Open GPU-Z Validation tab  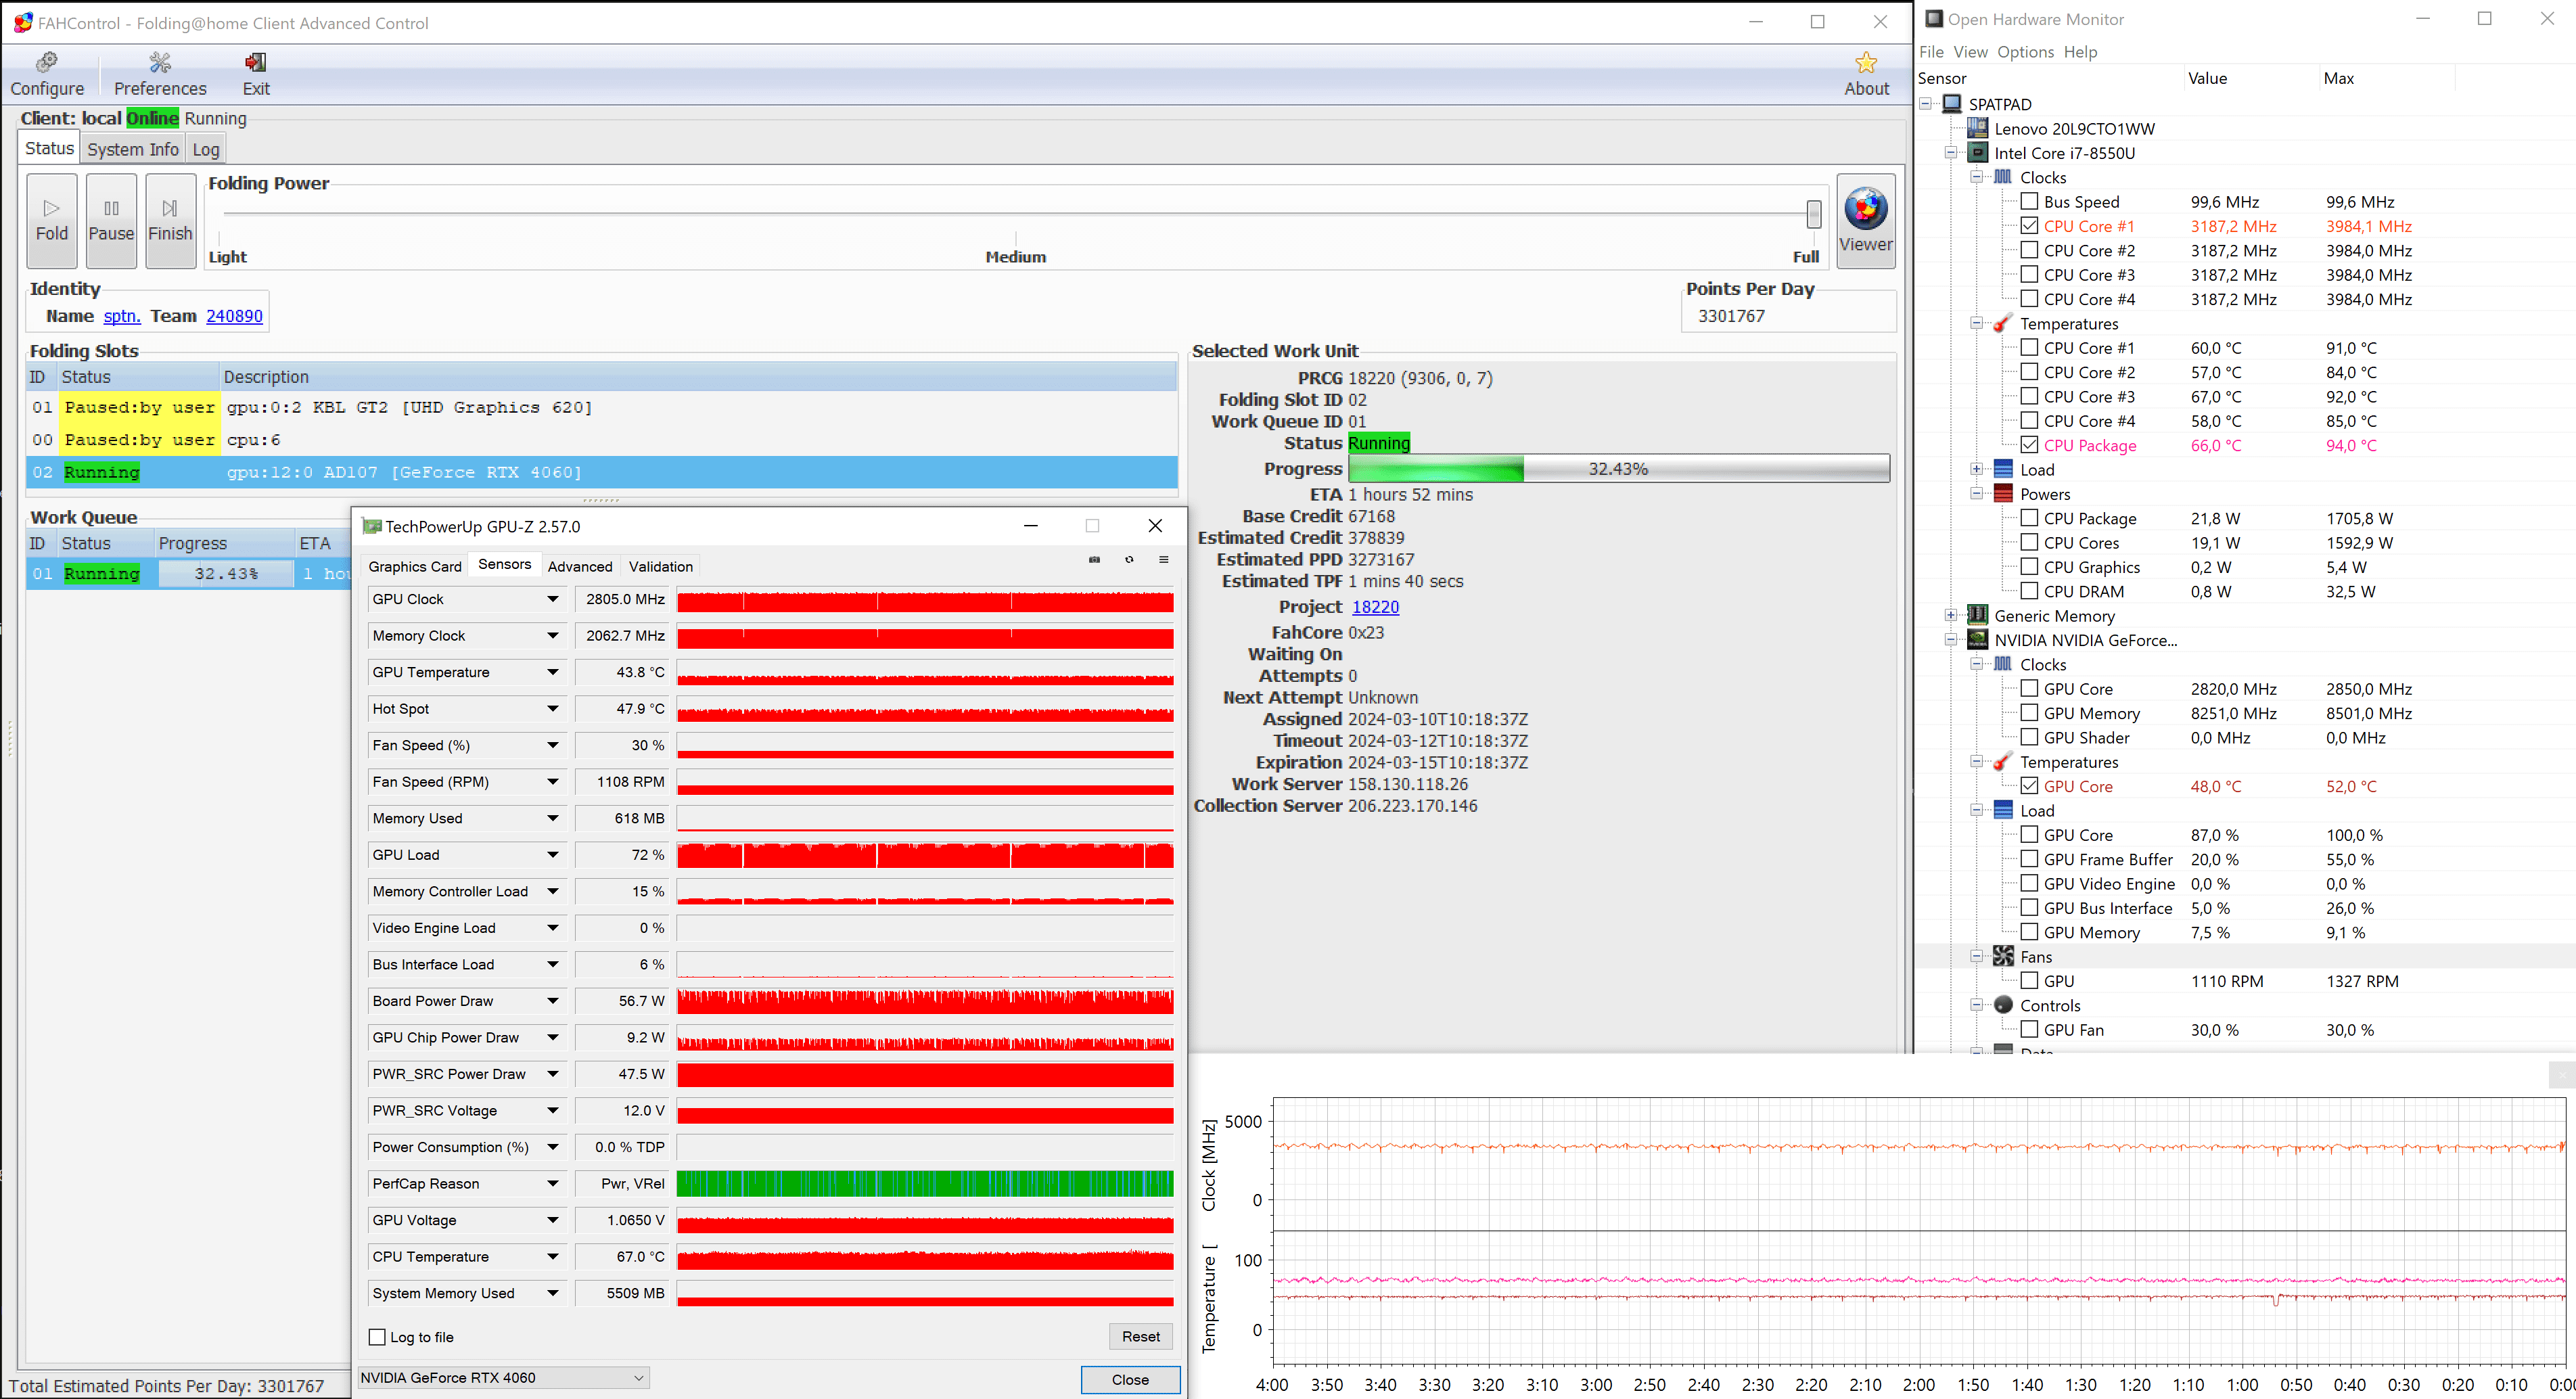pos(660,566)
